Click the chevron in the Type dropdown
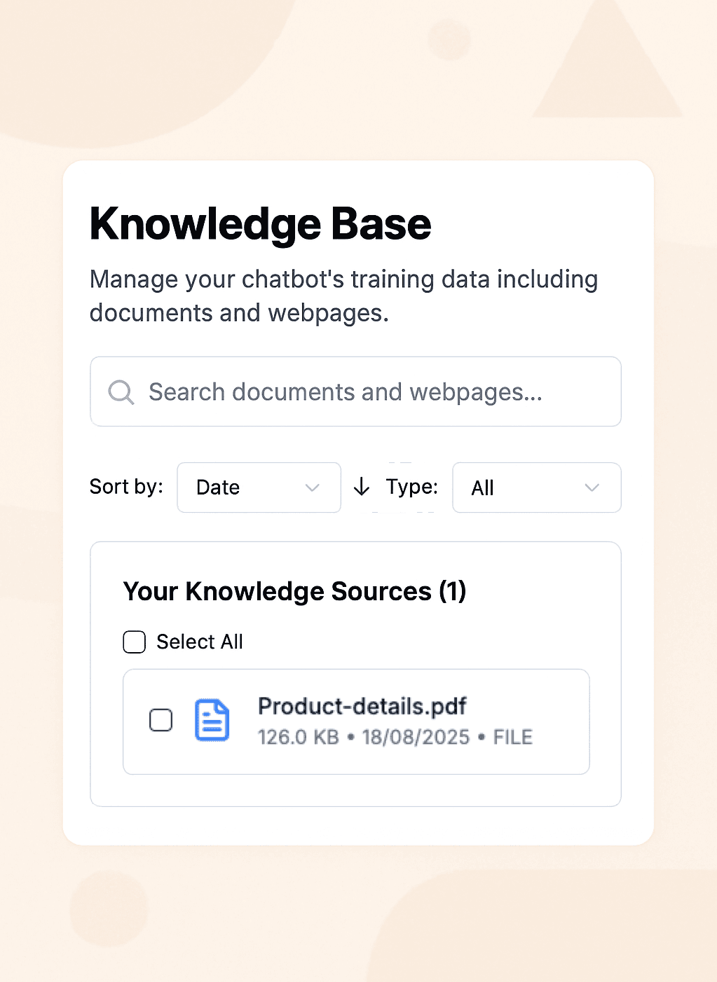The image size is (717, 982). click(x=592, y=487)
